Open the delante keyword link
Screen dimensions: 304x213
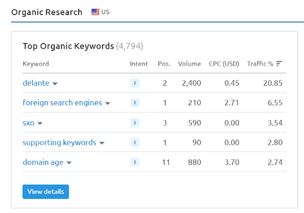click(36, 83)
